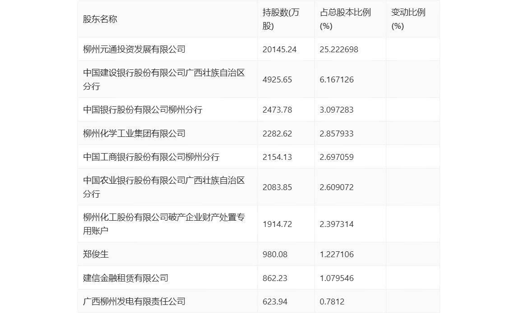Select the percentage 6.167126
Viewport: 518px width, 313px height.
coord(337,79)
